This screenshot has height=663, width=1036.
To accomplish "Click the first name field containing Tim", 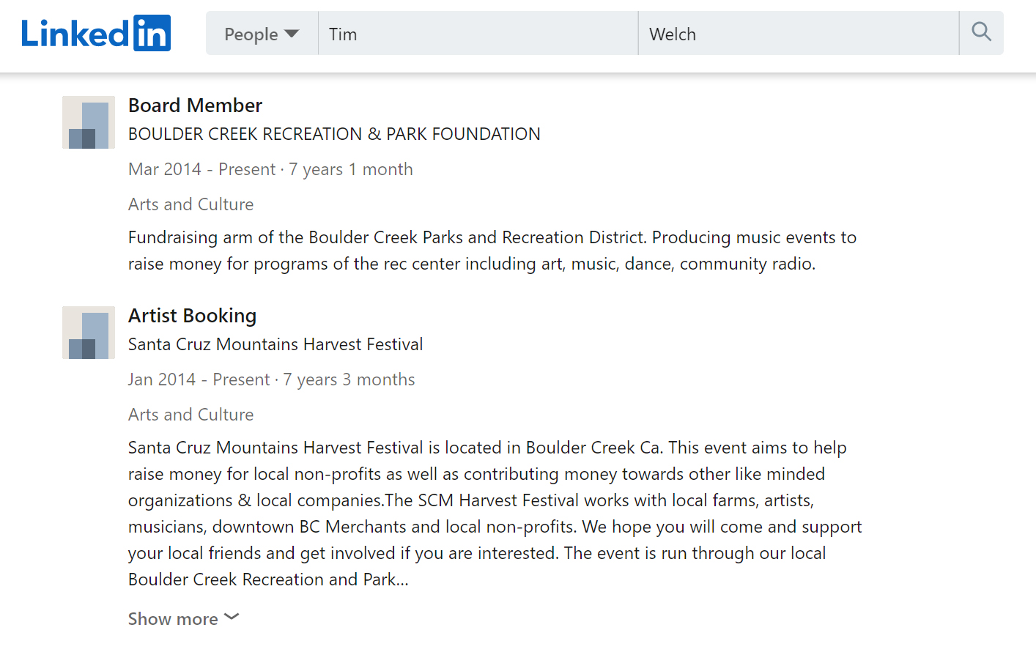I will 478,34.
